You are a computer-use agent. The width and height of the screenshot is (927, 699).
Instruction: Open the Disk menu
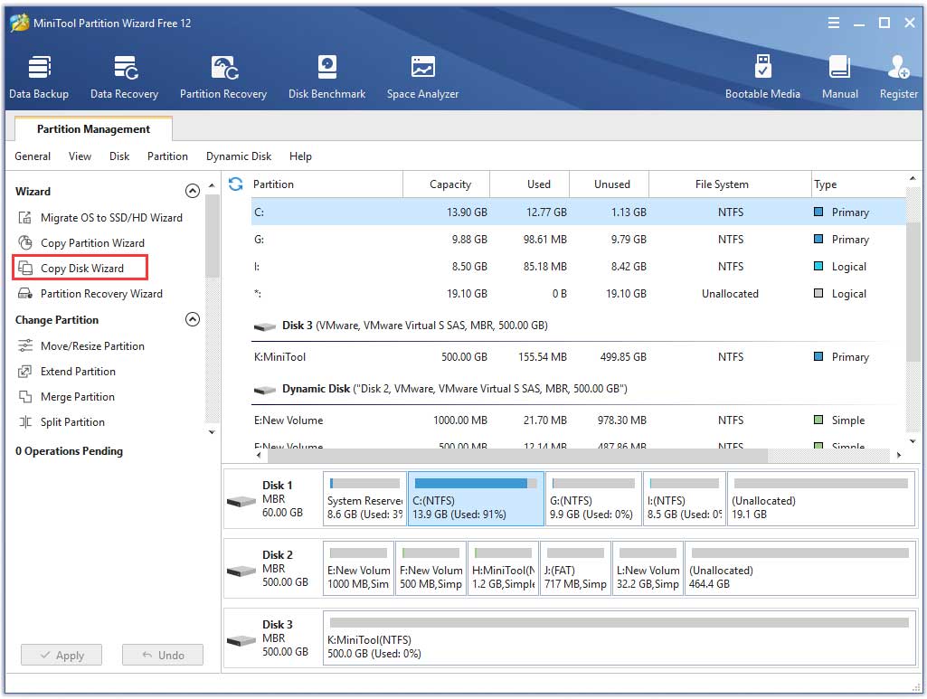(x=118, y=156)
